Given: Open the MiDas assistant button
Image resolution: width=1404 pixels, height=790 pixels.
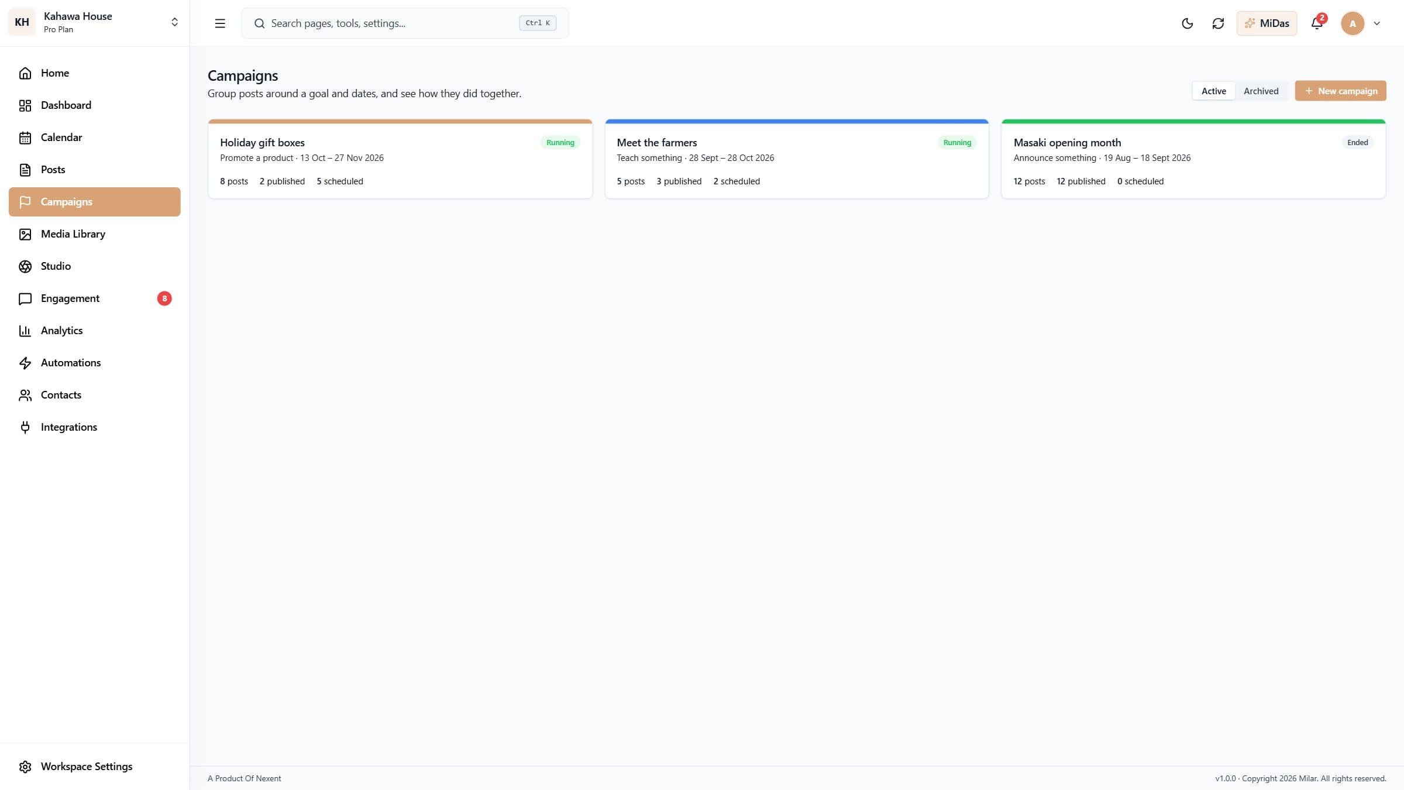Looking at the screenshot, I should pos(1267,23).
